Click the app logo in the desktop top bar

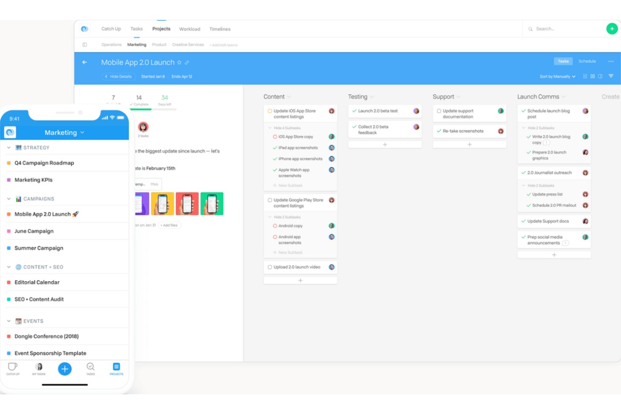coord(85,29)
